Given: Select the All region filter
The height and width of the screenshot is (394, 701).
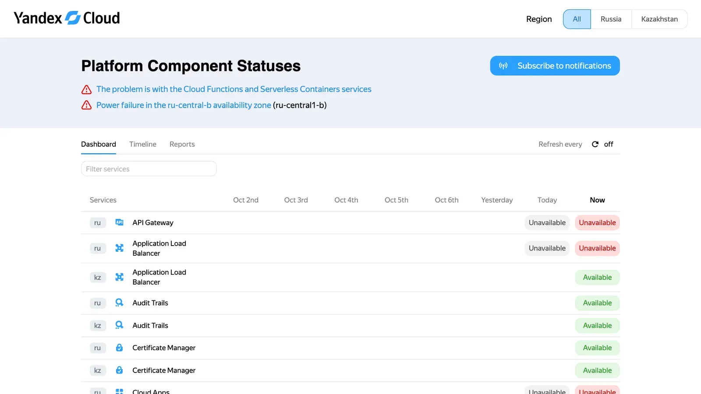Looking at the screenshot, I should pyautogui.click(x=577, y=19).
